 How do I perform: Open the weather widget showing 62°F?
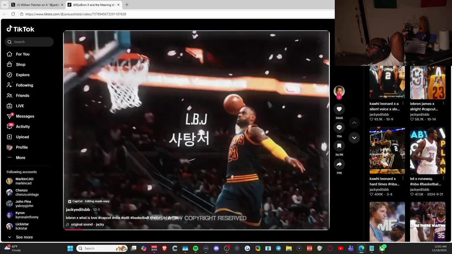pos(13,248)
